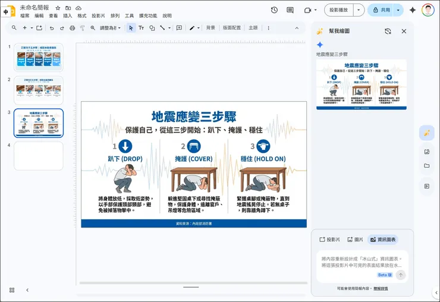Image resolution: width=440 pixels, height=302 pixels.
Task: Open the 瞭解詳情 link
Action: (x=381, y=288)
